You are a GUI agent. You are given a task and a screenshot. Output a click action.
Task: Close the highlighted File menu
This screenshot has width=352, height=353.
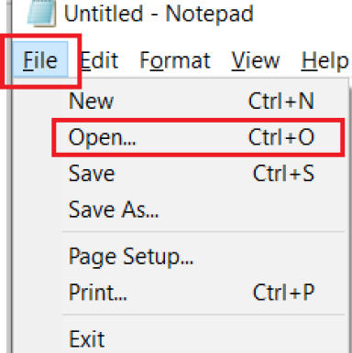tap(40, 59)
